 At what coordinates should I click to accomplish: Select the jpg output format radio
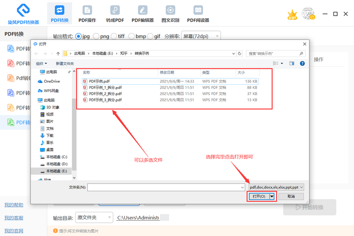pos(78,36)
